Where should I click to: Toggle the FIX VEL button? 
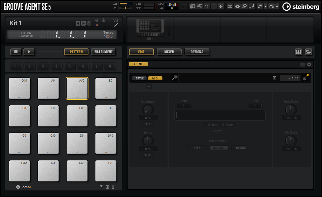click(x=207, y=7)
